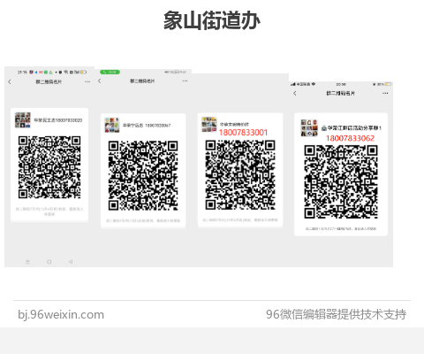Open the three-dot menu above the 18007833062 card
424x354 pixels.
tap(385, 93)
